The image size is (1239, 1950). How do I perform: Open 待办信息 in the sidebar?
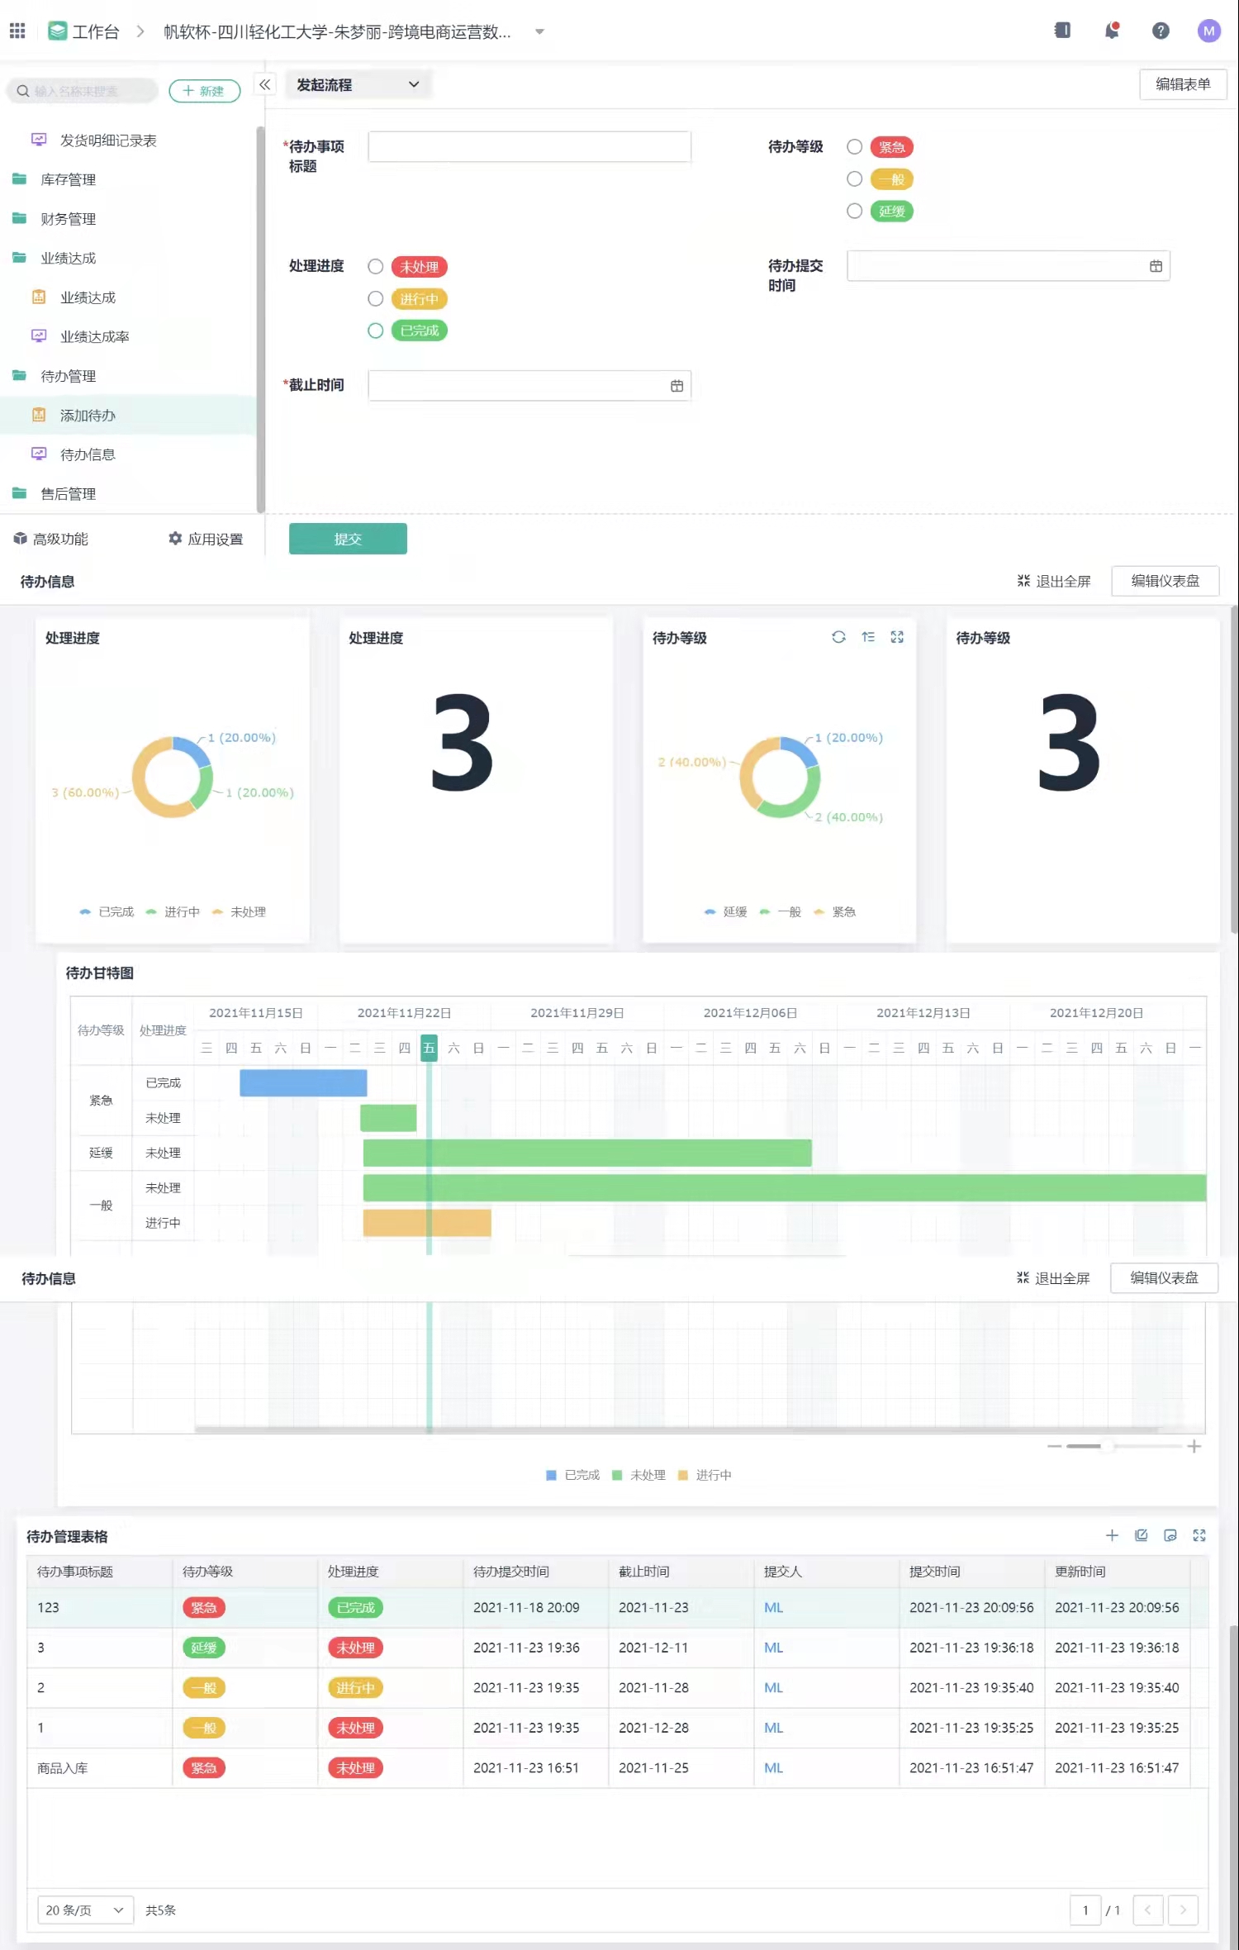coord(88,454)
